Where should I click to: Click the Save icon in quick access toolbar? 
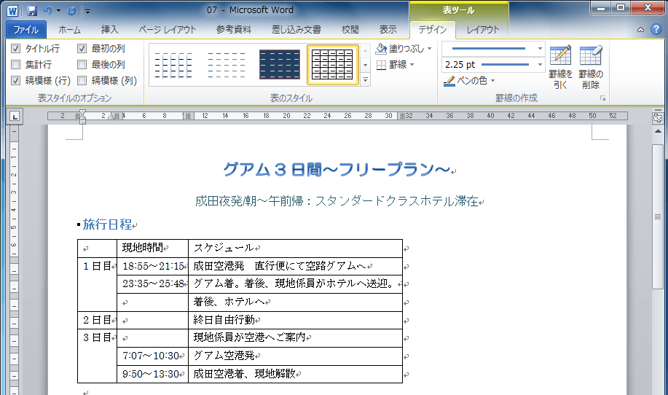[32, 11]
